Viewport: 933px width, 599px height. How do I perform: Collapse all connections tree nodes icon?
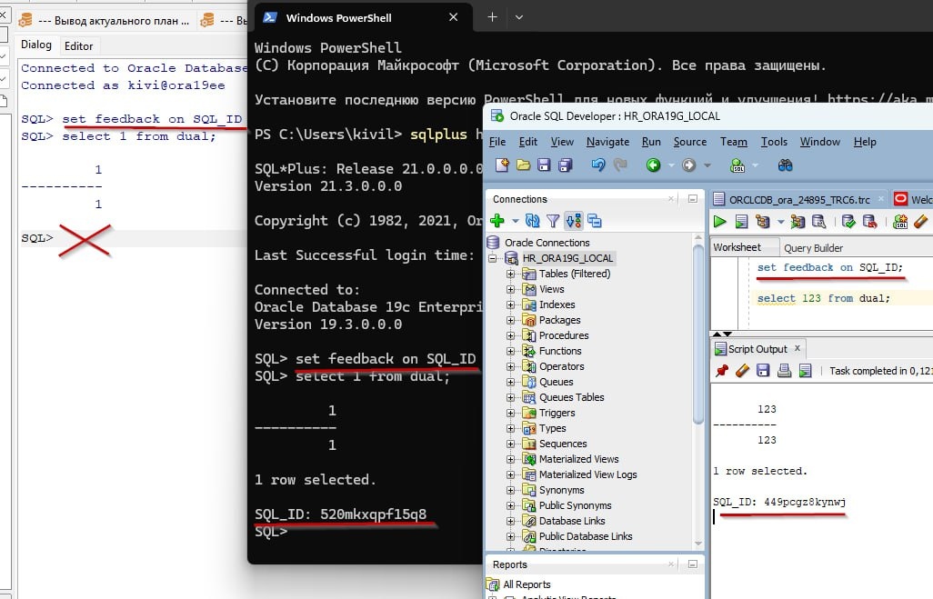coord(595,221)
